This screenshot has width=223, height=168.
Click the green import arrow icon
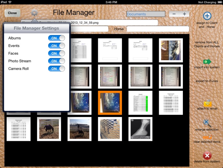pos(207,62)
